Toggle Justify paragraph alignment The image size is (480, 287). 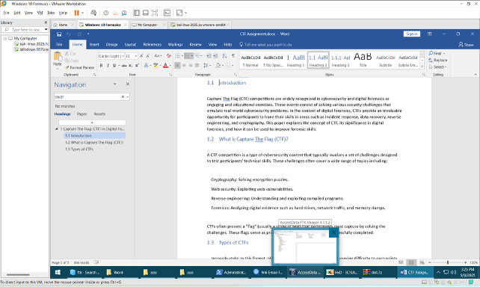coord(197,66)
